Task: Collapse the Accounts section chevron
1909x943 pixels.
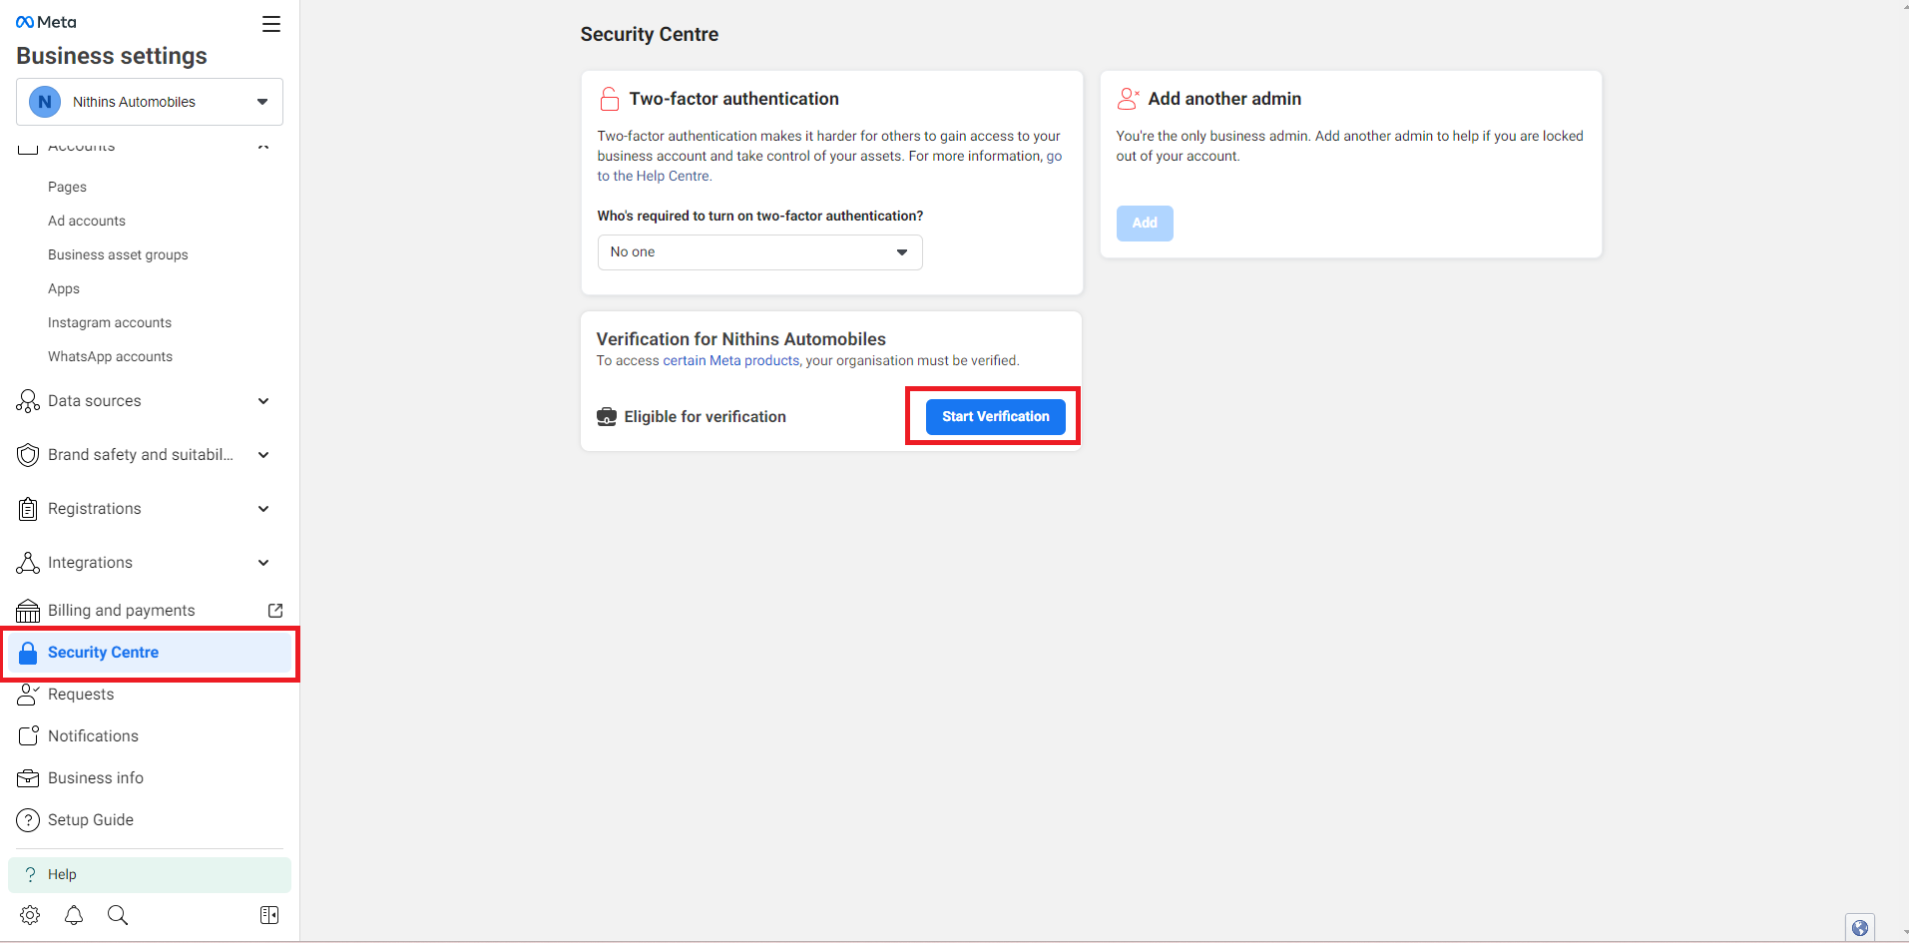Action: pos(263,147)
